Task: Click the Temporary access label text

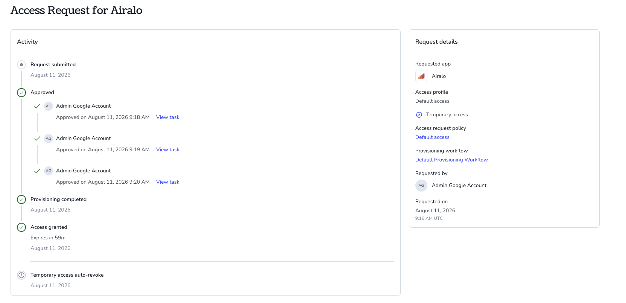Action: pyautogui.click(x=447, y=115)
